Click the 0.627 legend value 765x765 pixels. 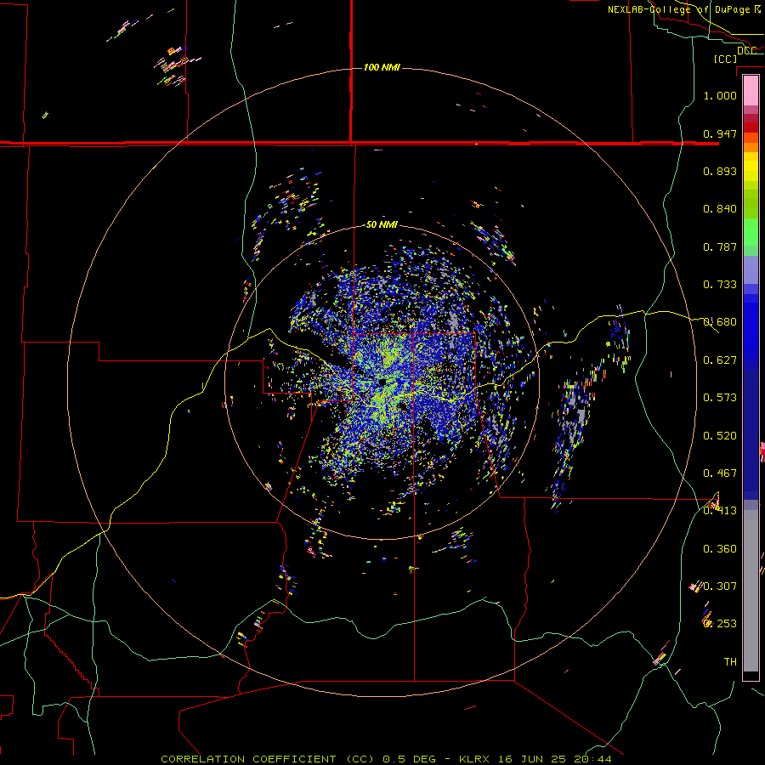tap(720, 360)
